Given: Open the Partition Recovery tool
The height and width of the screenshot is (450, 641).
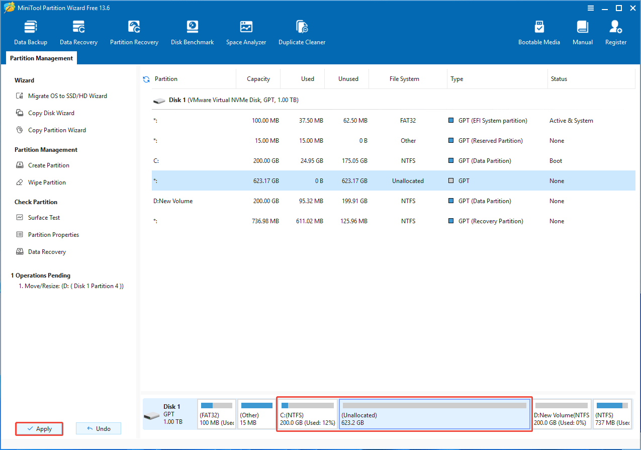Looking at the screenshot, I should point(134,33).
